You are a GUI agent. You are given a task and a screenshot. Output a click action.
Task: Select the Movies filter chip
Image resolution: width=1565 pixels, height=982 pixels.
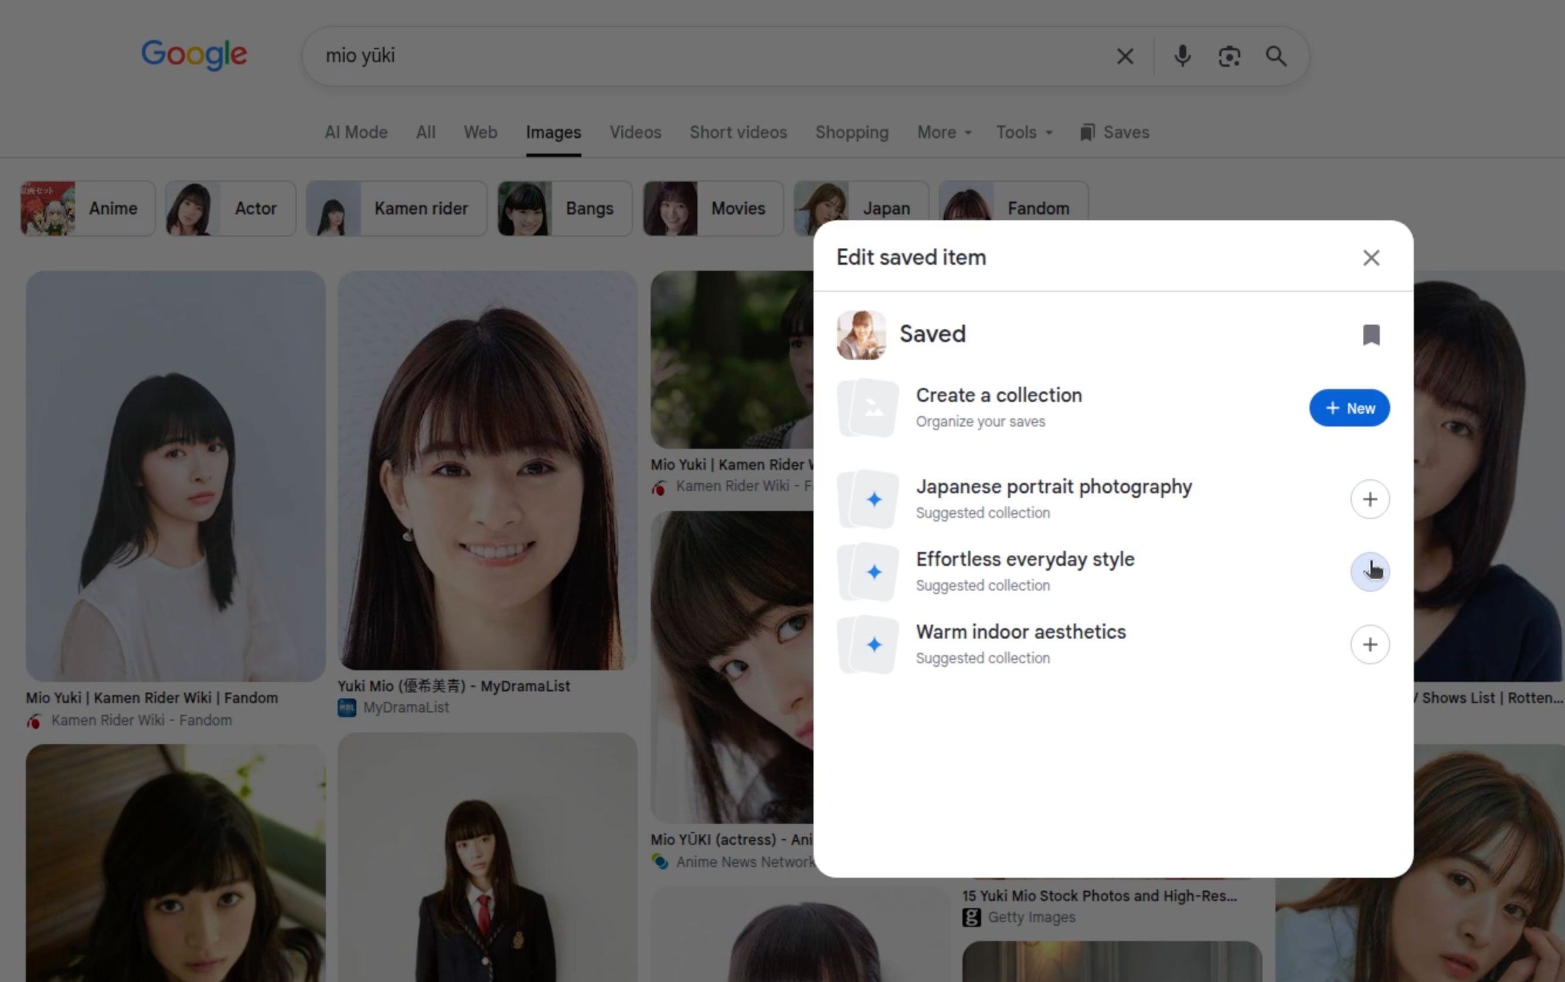point(713,209)
